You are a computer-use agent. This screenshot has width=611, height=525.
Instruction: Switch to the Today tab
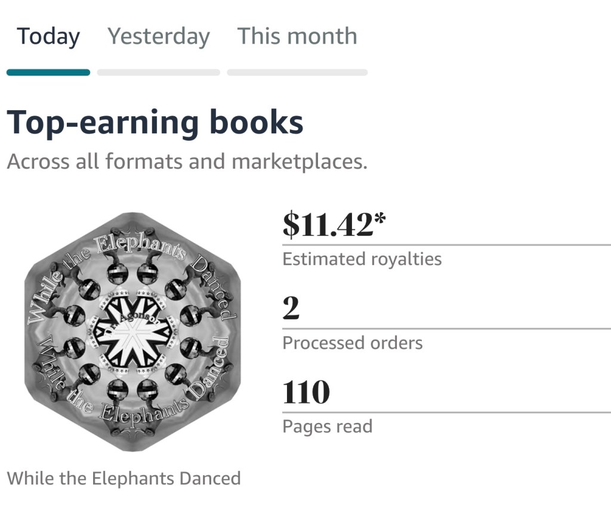pos(48,36)
